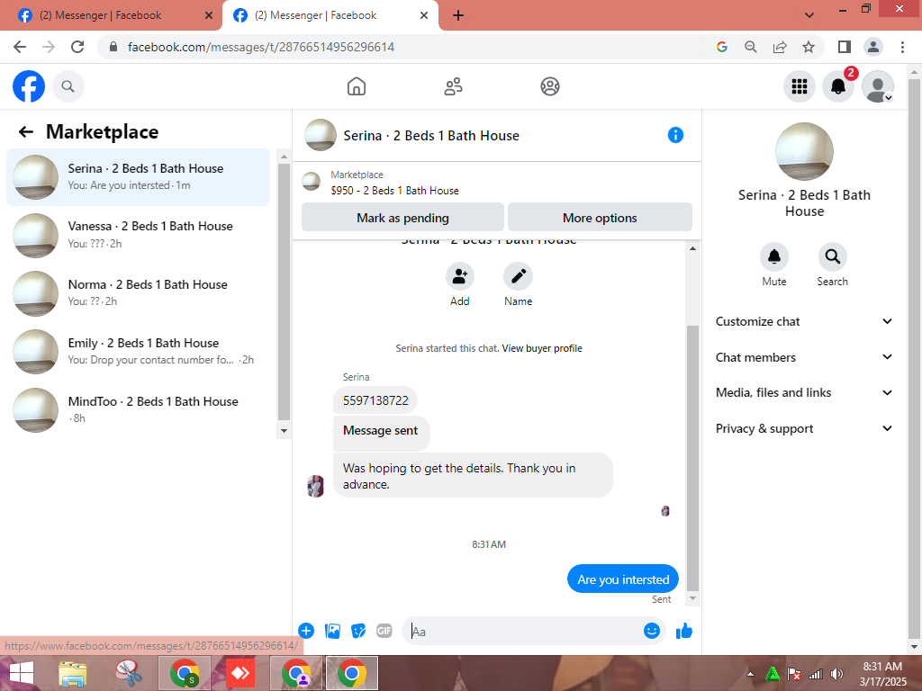Open View buyer profile link
The width and height of the screenshot is (922, 691).
click(x=542, y=348)
